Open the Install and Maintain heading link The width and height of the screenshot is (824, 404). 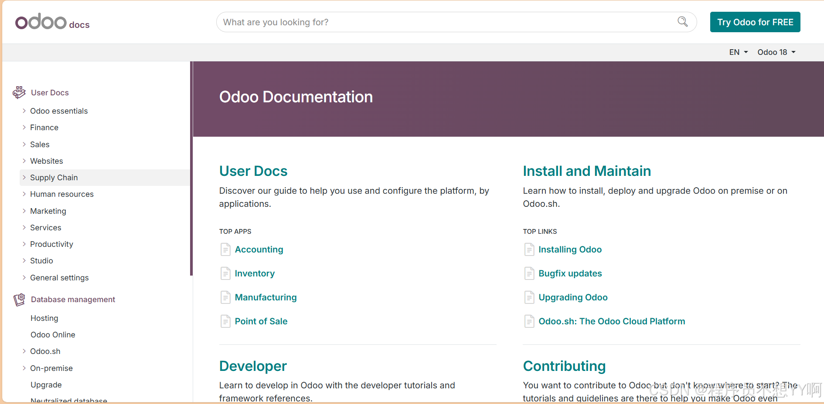(587, 171)
